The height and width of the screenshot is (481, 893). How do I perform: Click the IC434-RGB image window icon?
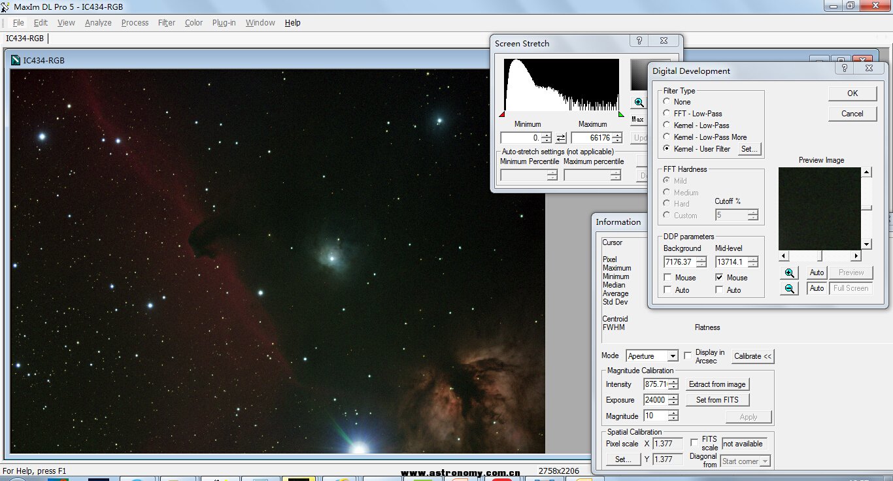point(16,61)
